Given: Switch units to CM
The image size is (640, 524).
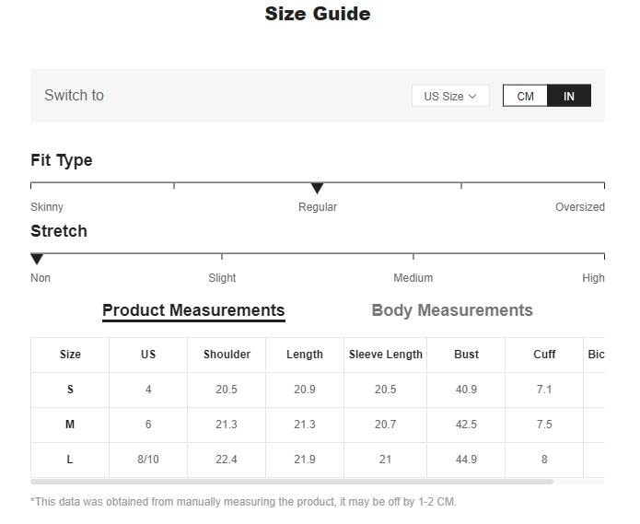Looking at the screenshot, I should 525,96.
